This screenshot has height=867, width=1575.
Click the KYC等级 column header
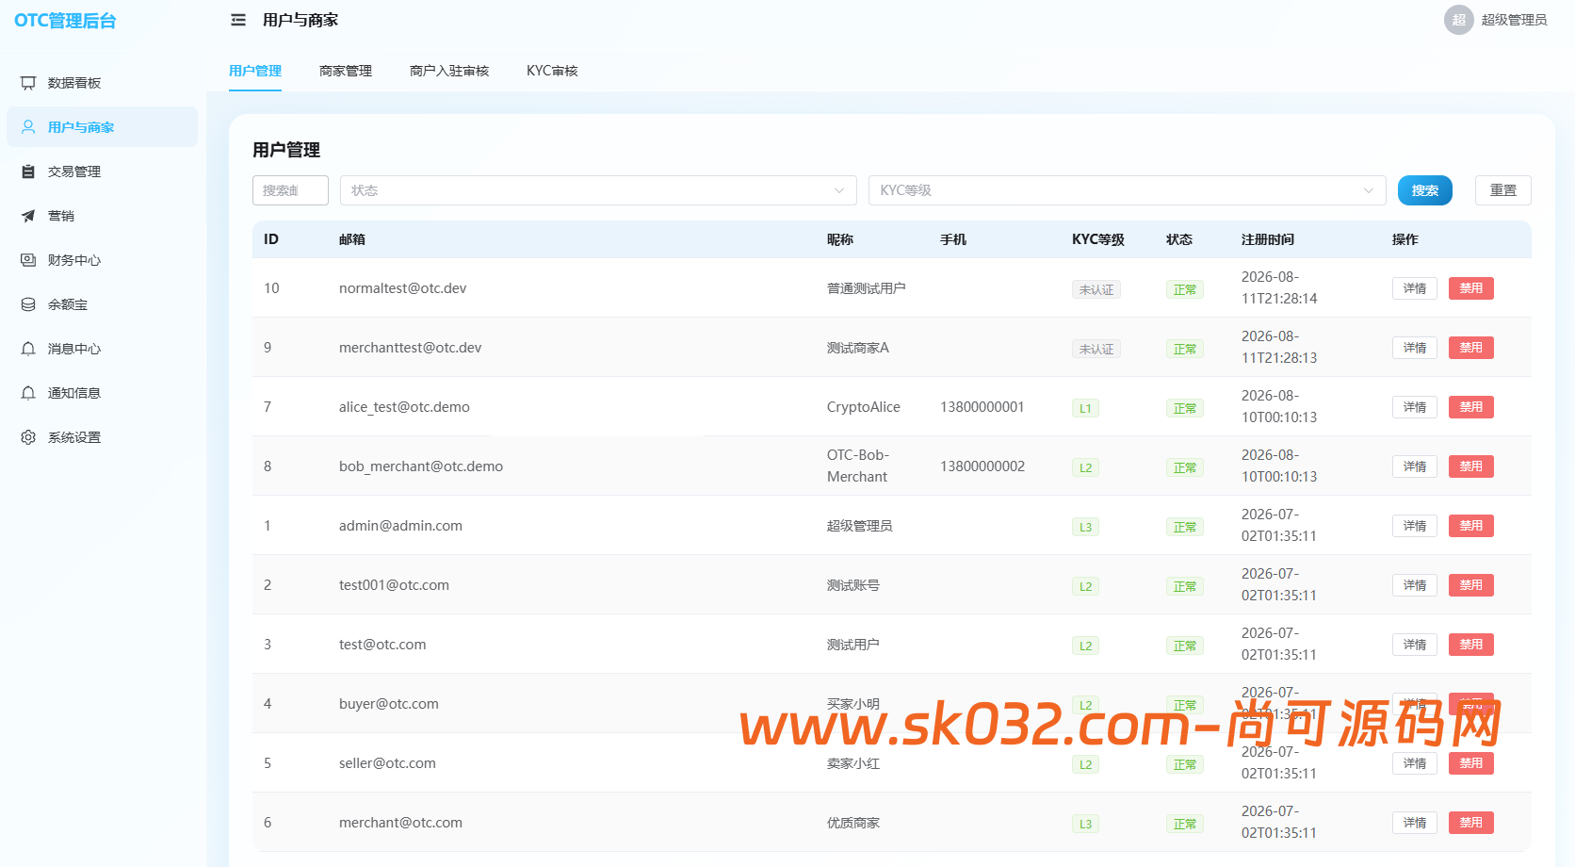1098,239
